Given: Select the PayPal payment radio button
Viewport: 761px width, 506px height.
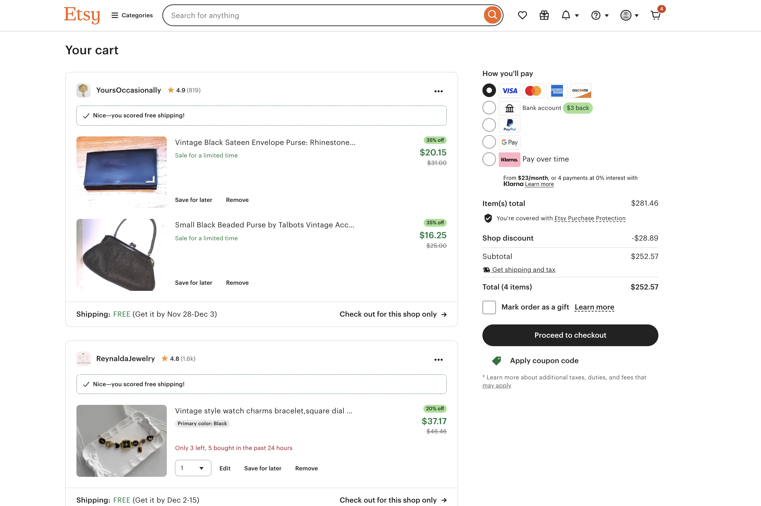Looking at the screenshot, I should [x=489, y=125].
